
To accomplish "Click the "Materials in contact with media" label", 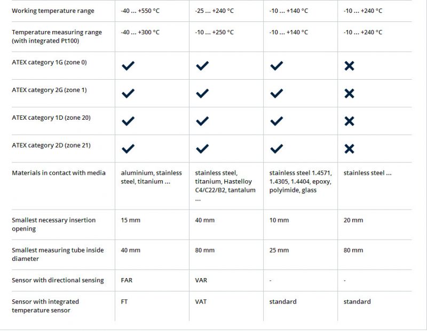I will (59, 173).
